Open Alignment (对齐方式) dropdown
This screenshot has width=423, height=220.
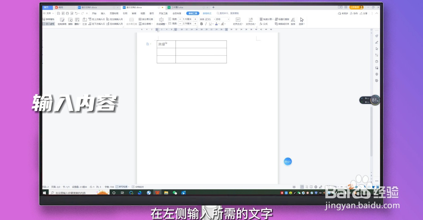(x=238, y=21)
